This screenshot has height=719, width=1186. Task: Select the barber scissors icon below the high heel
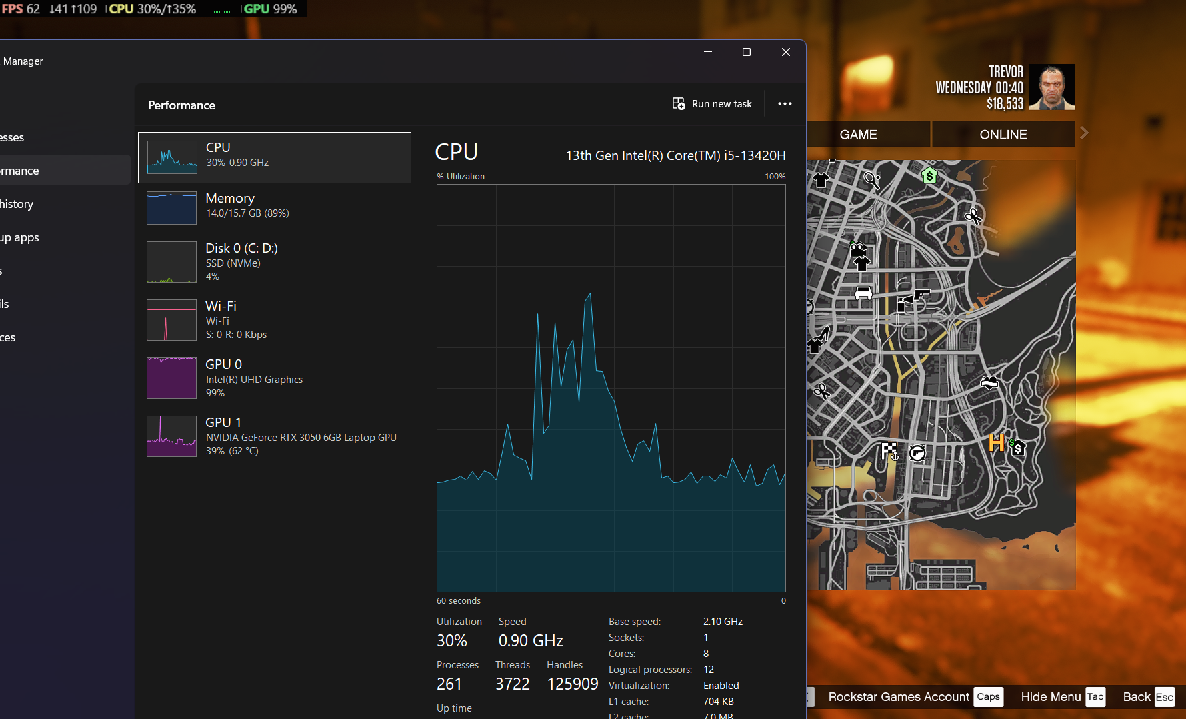(822, 391)
